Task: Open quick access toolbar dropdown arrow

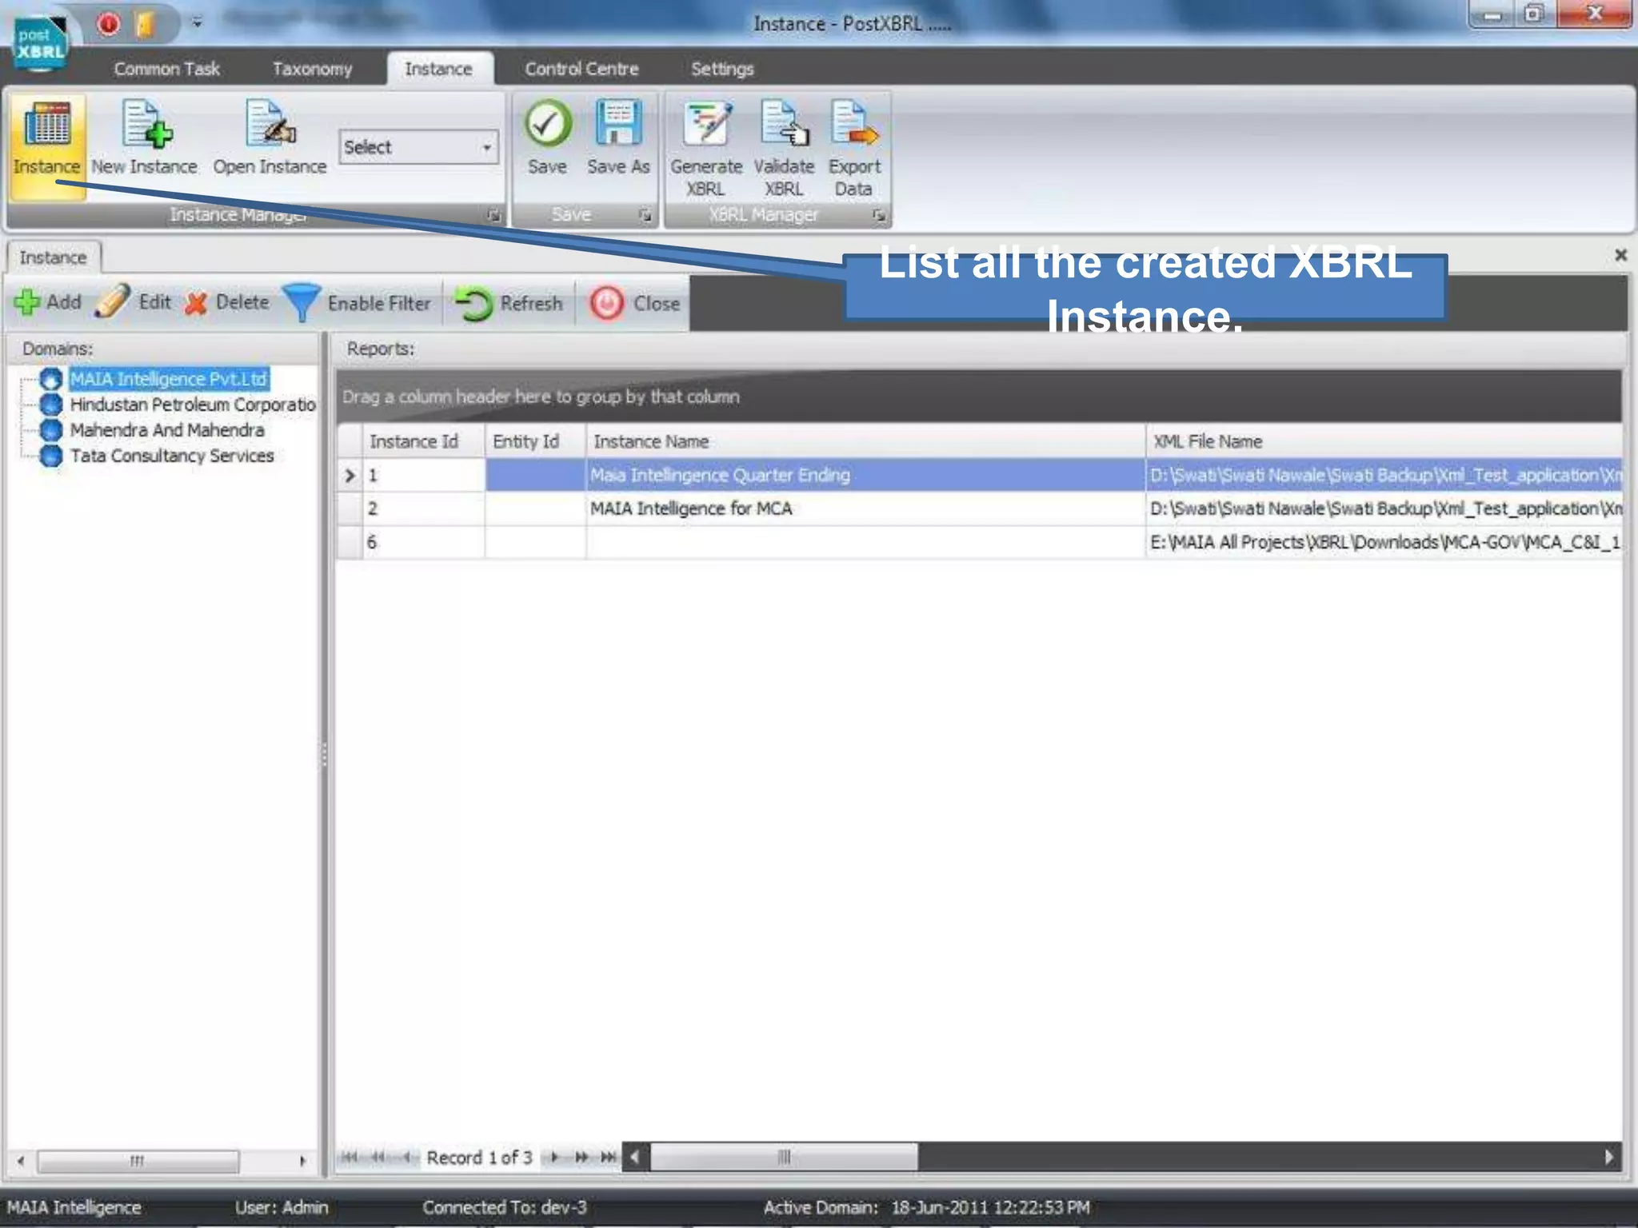Action: pos(197,23)
